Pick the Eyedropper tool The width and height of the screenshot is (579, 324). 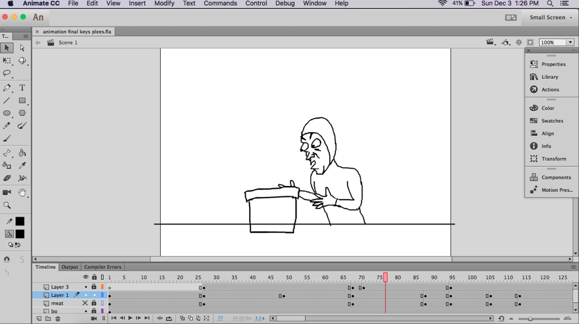point(22,166)
